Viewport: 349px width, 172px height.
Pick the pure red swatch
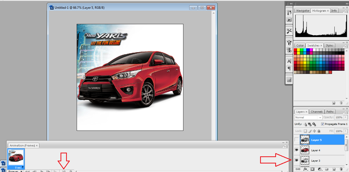tap(296, 50)
